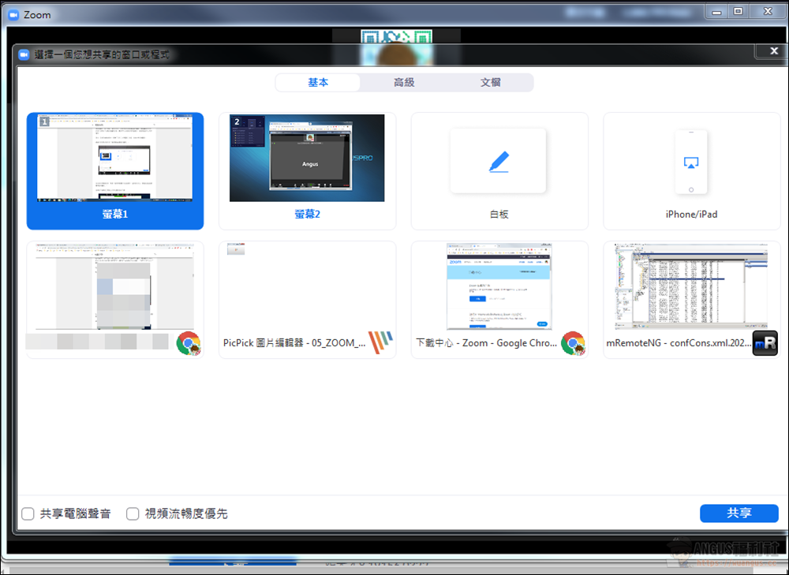Click Chrome icon on Zoom download window

572,343
